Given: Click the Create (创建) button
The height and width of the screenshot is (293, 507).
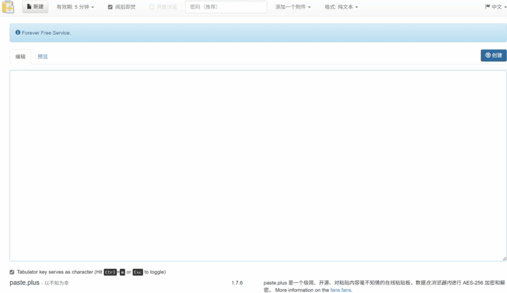Looking at the screenshot, I should (493, 55).
